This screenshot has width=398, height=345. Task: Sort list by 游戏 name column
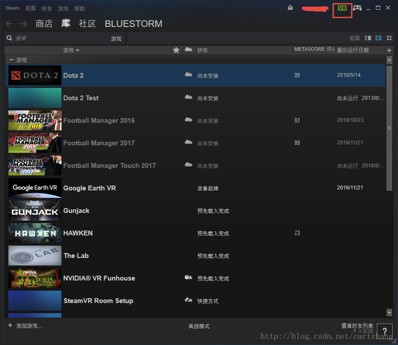[71, 50]
